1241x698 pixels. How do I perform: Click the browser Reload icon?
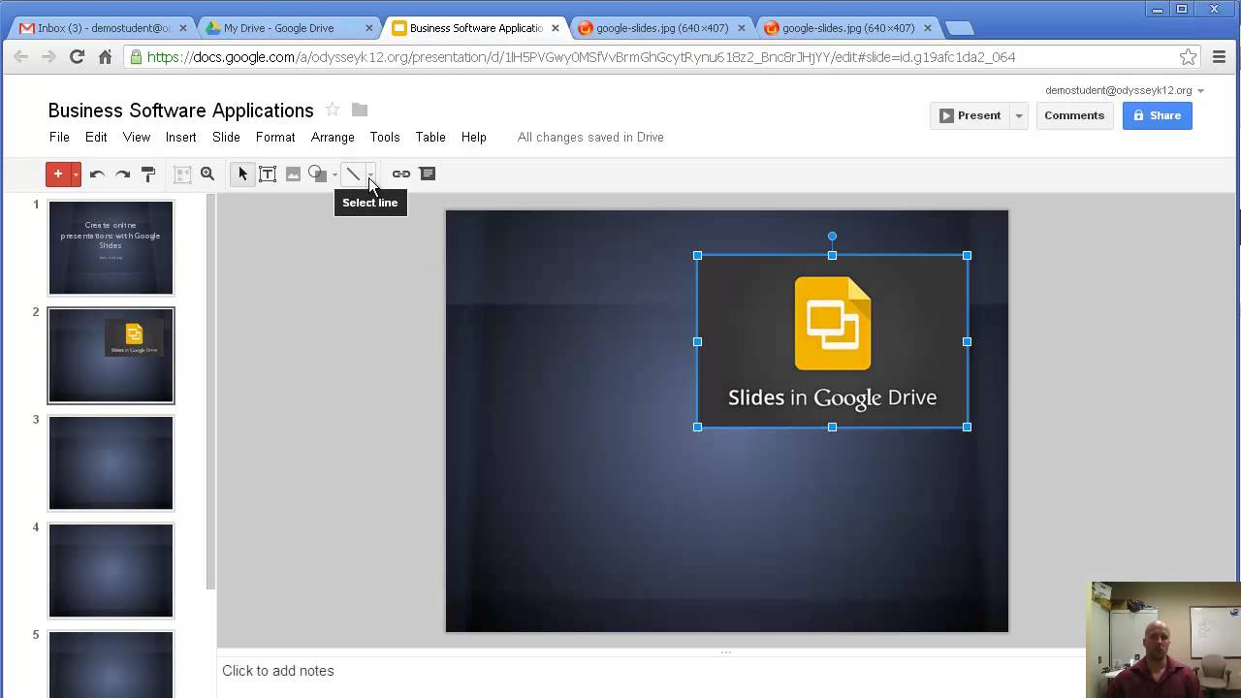click(x=77, y=57)
